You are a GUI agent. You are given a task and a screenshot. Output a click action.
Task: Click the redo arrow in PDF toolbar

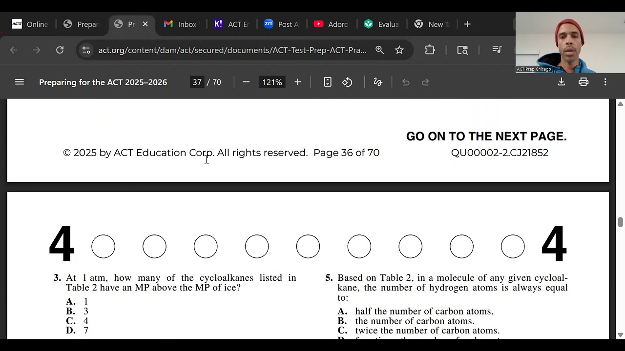pyautogui.click(x=425, y=82)
